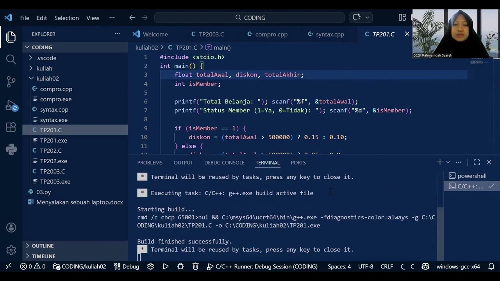The width and height of the screenshot is (500, 281).
Task: Expand the .vscode folder
Action: [75, 58]
